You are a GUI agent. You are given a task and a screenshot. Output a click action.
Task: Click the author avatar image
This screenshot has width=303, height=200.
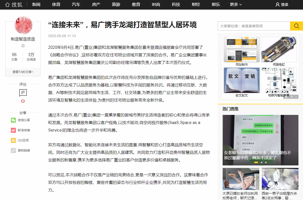[x=24, y=25]
